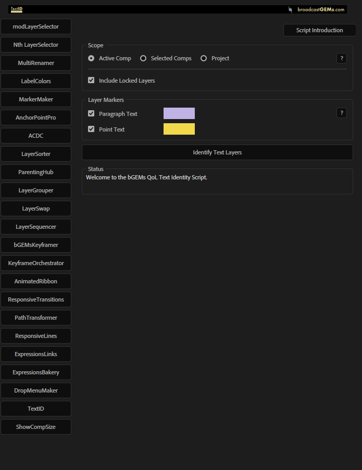Disable the Point Text checkbox
This screenshot has width=362, height=470.
92,129
